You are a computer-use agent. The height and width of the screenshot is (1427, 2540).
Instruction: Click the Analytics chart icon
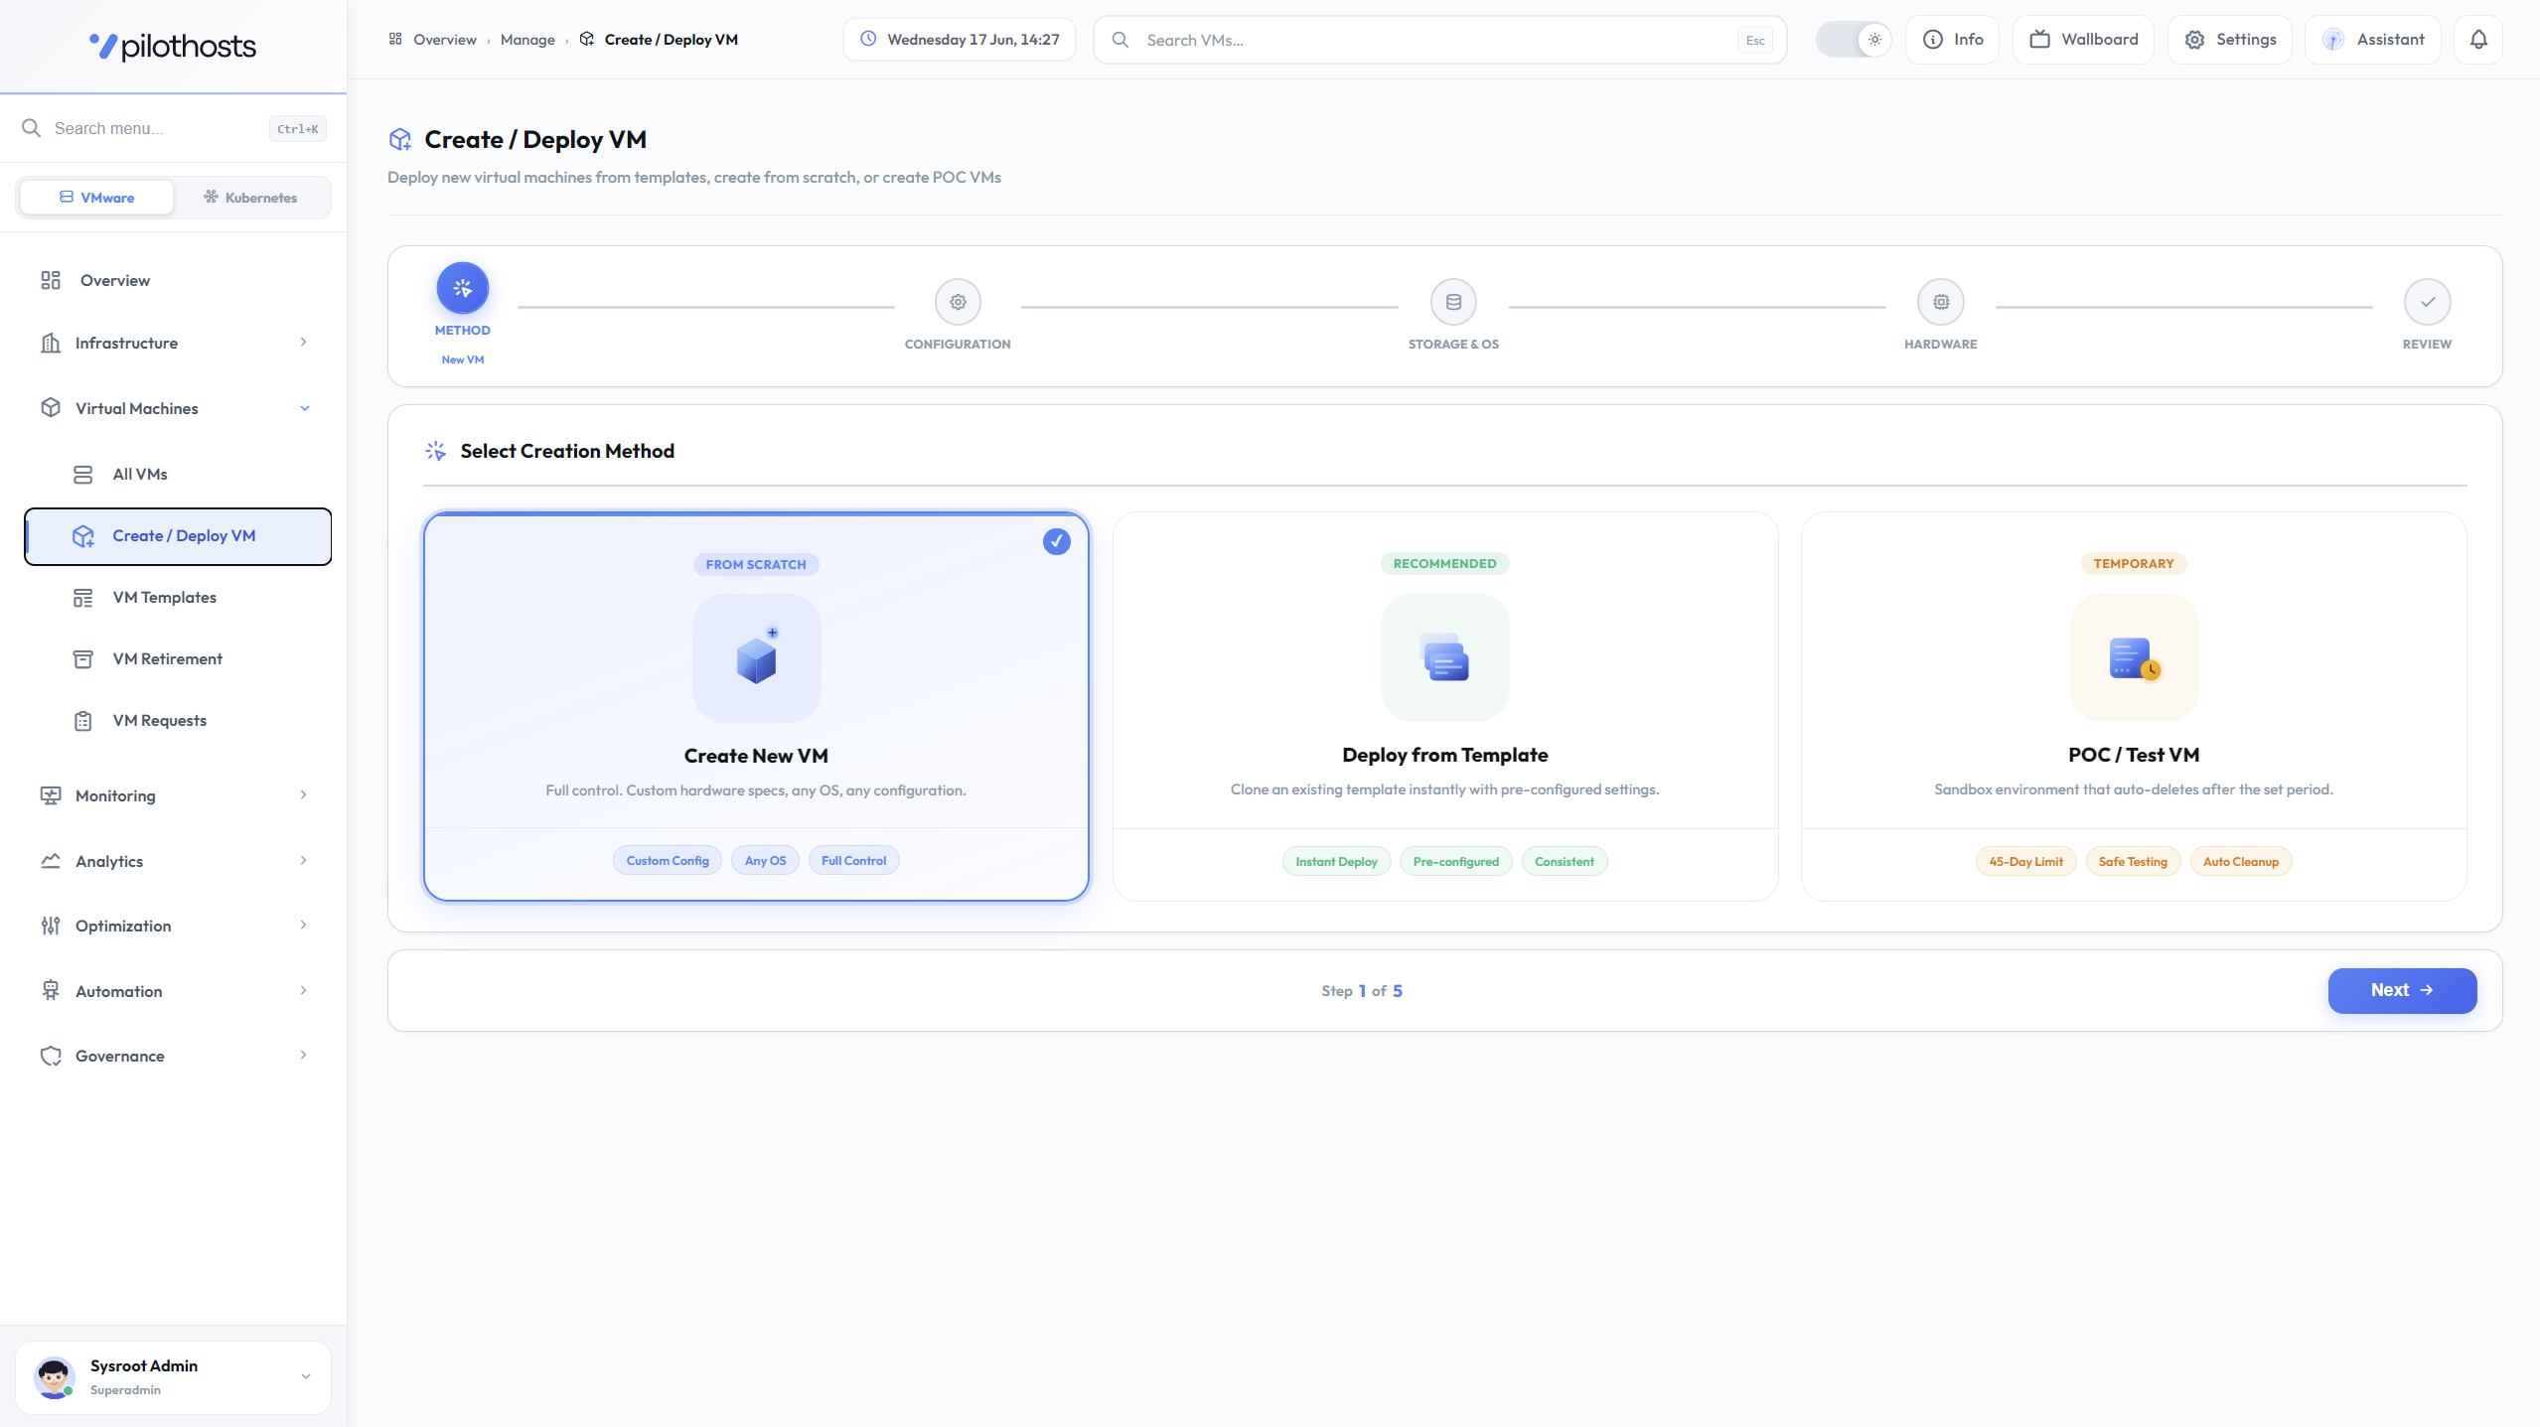51,861
